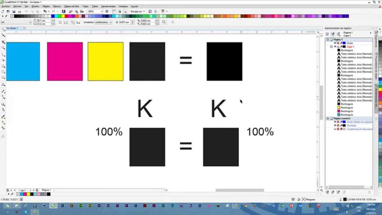Open the Objeto menu
Image resolution: width=382 pixels, height=215 pixels.
coord(46,6)
